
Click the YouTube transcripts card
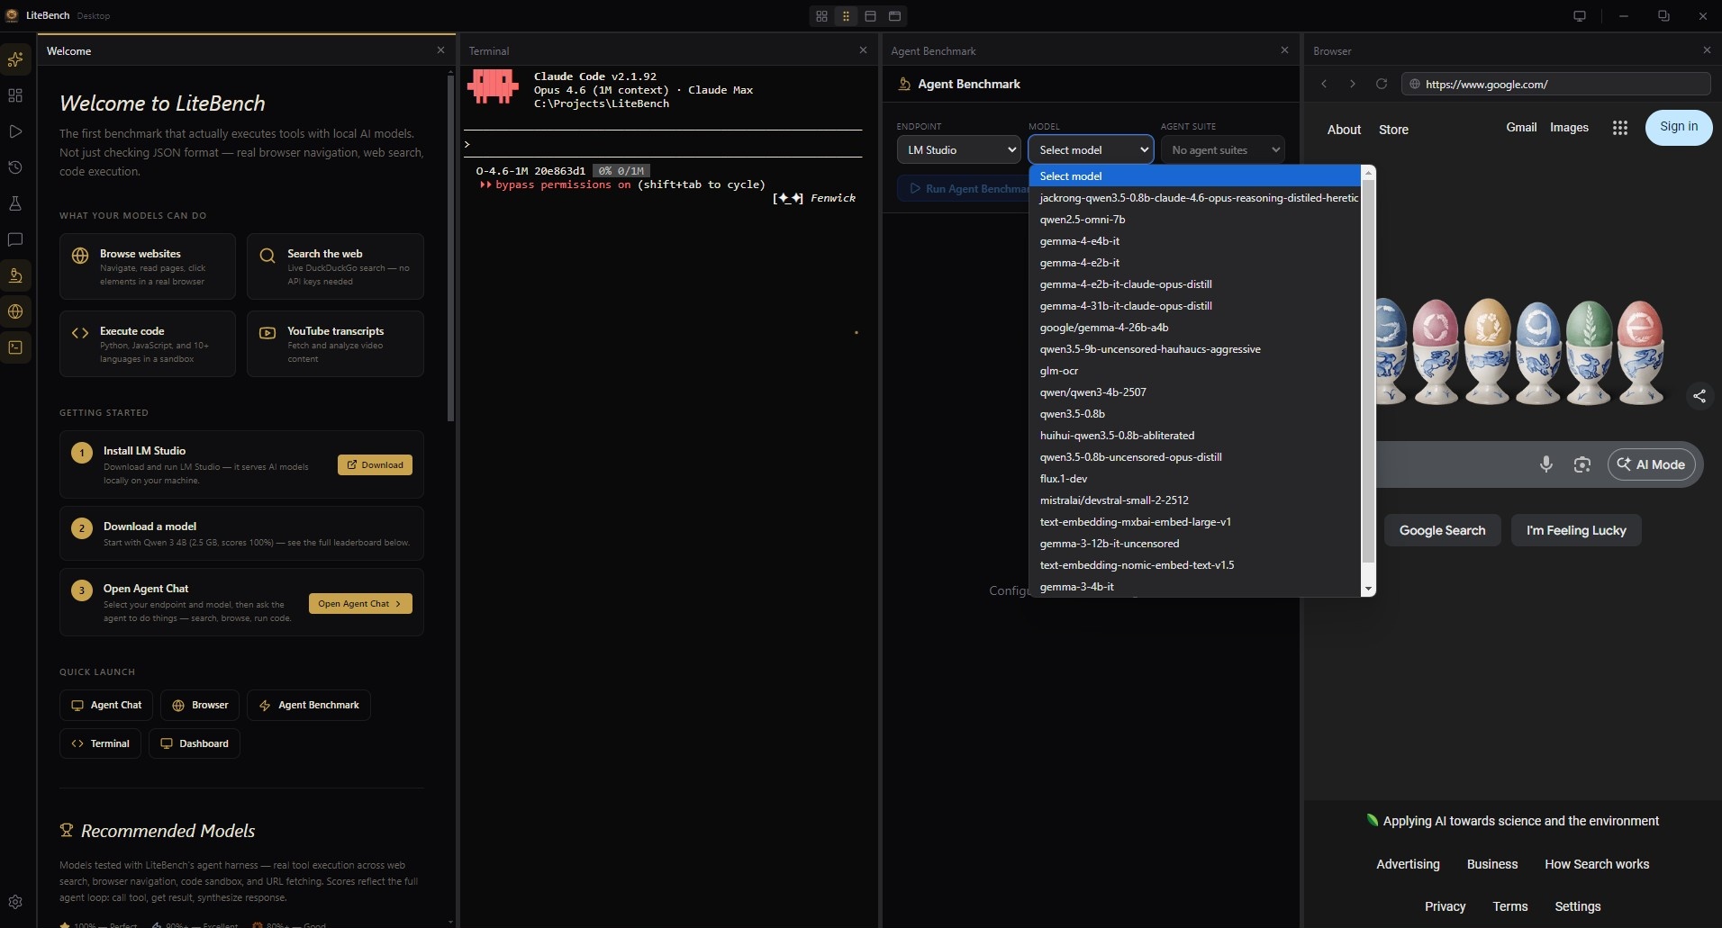[335, 344]
